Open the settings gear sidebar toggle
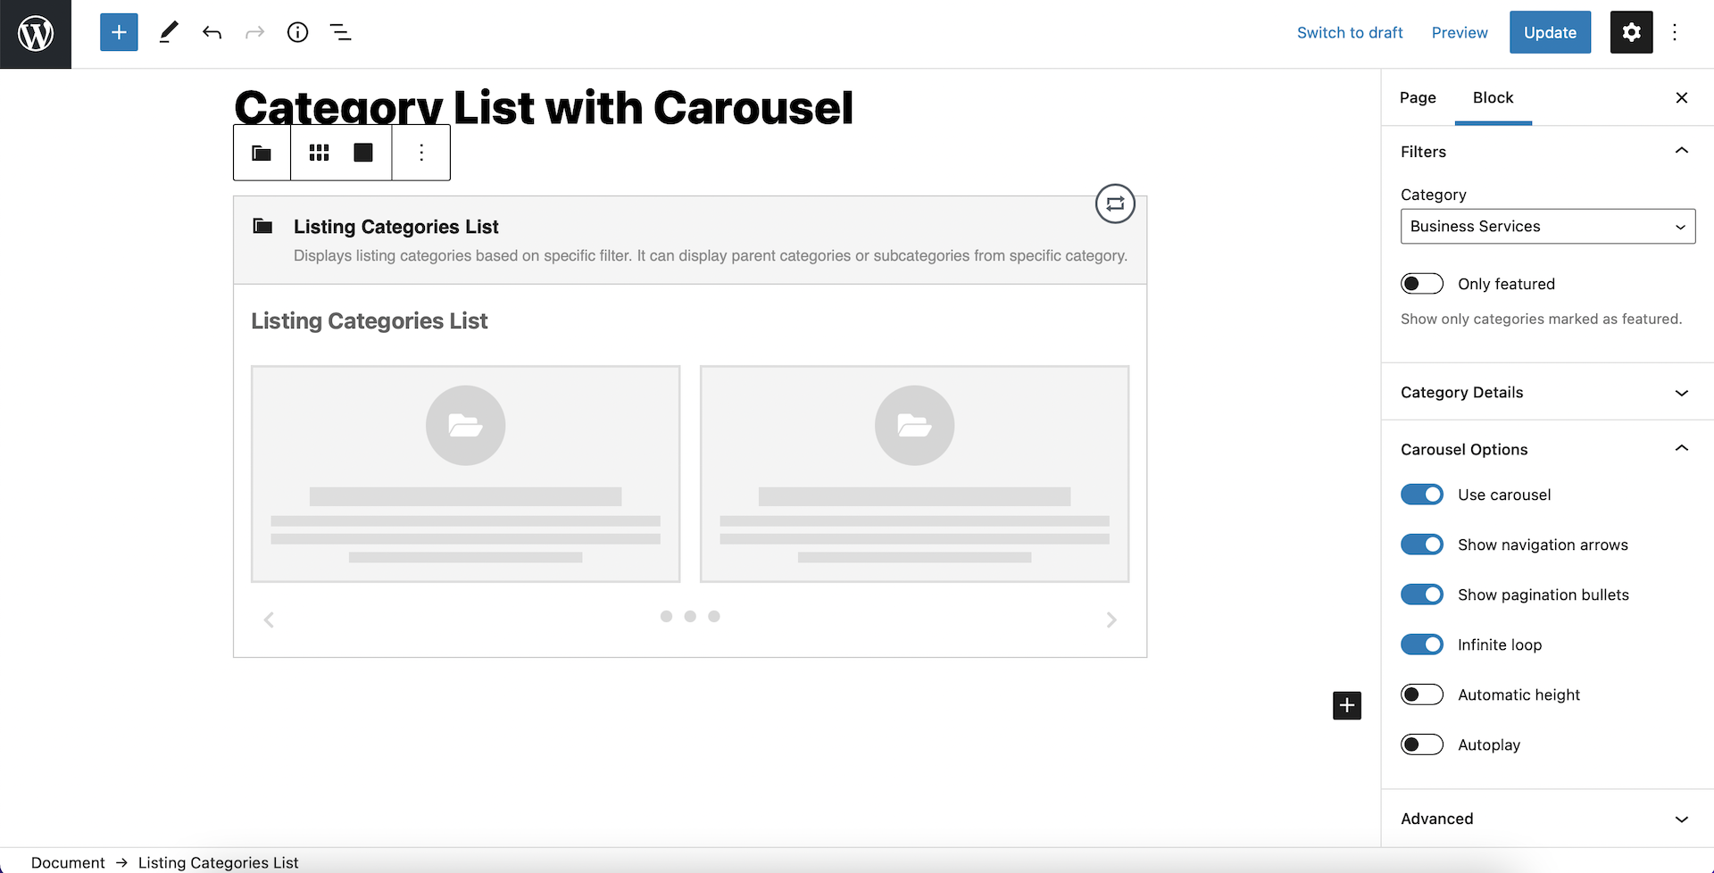 click(x=1631, y=33)
